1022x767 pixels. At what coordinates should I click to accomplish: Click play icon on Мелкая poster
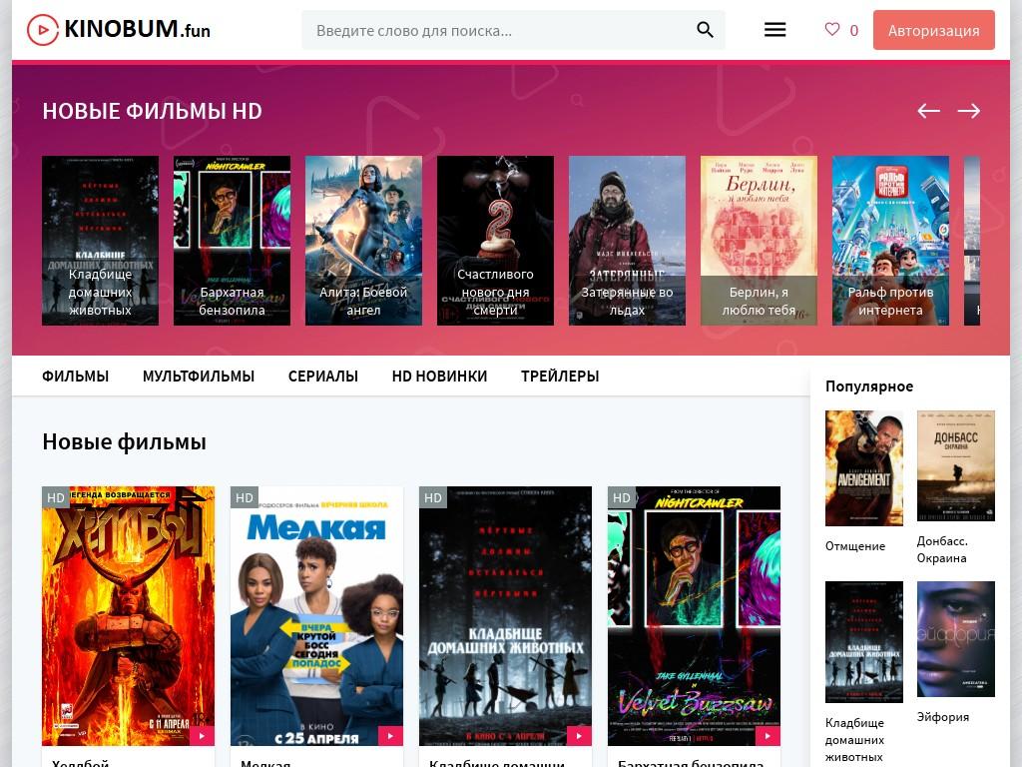click(390, 736)
